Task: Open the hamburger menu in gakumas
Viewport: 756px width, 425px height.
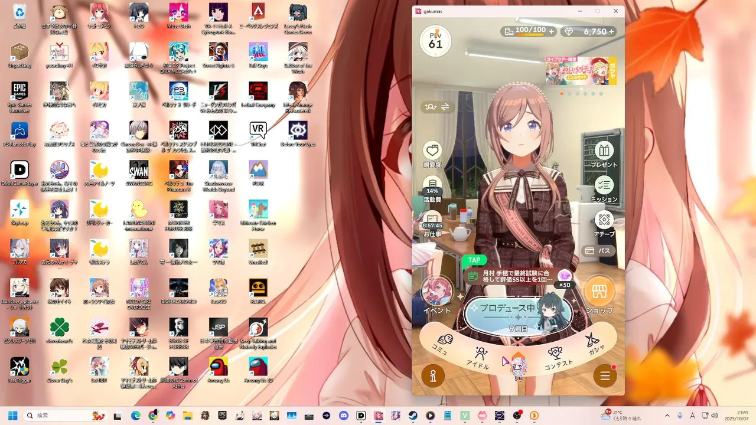Action: [x=605, y=375]
